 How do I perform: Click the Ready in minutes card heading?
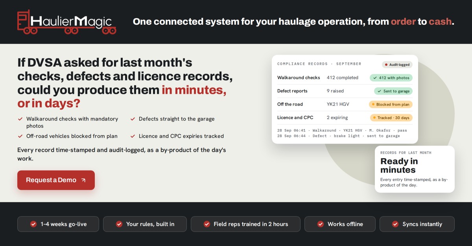click(x=399, y=166)
